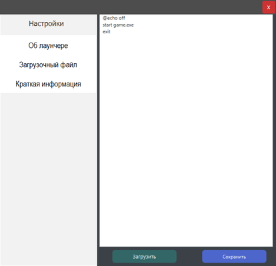
Task: Switch to Краткая информация
Action: click(x=48, y=84)
